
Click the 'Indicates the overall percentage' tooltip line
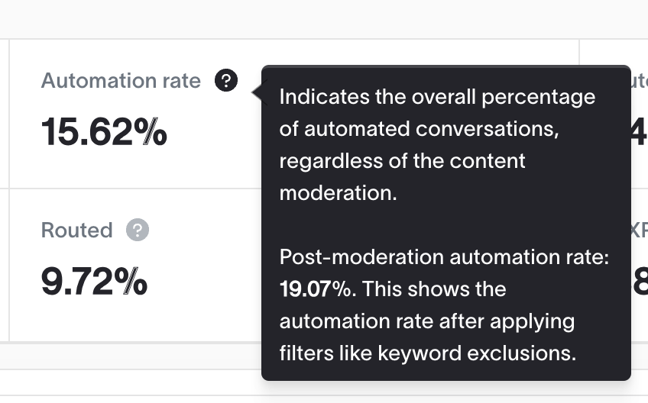pyautogui.click(x=437, y=97)
